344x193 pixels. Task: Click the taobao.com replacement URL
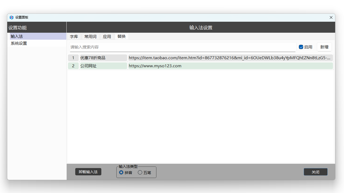(230, 58)
